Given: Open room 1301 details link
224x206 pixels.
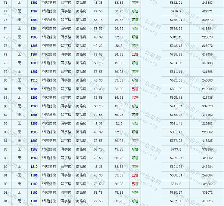Looking at the screenshot, I should pos(34,3).
